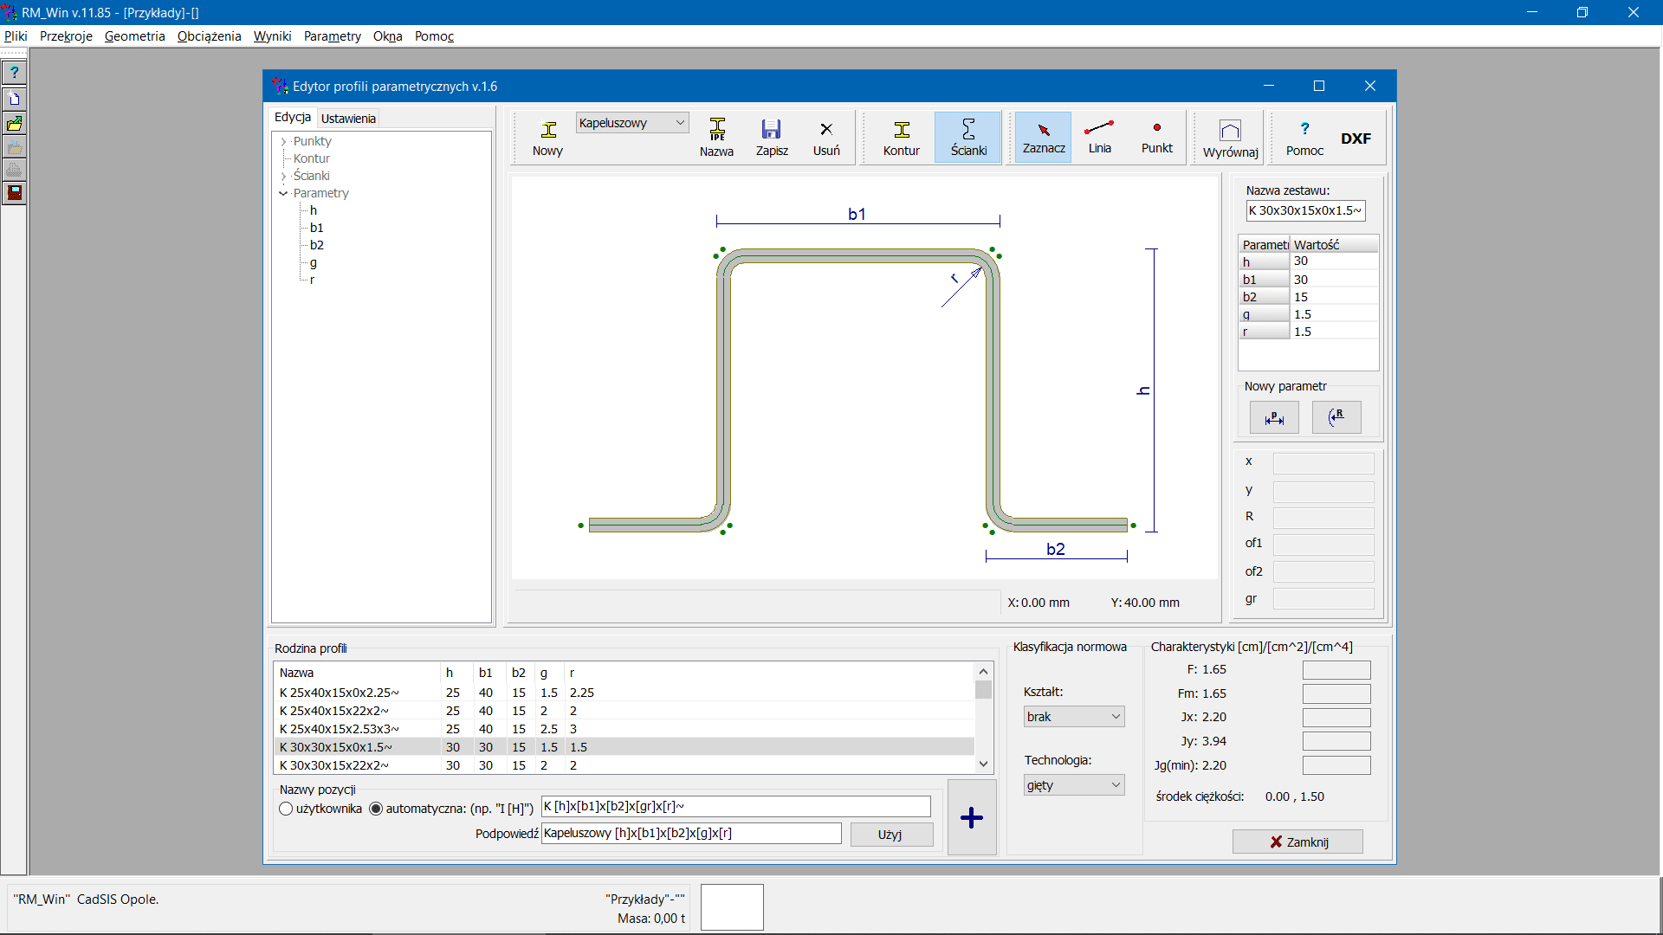1663x935 pixels.
Task: Click the Jx characteristic input box
Action: (x=1336, y=718)
